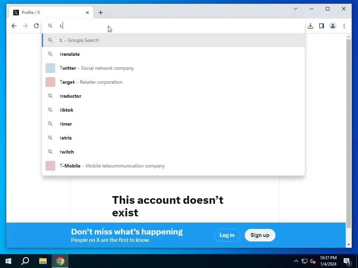Open the taskbar clock and date
Viewport: 358px width, 268px height.
pyautogui.click(x=328, y=261)
